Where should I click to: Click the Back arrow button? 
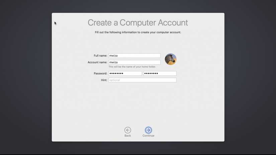(x=127, y=130)
